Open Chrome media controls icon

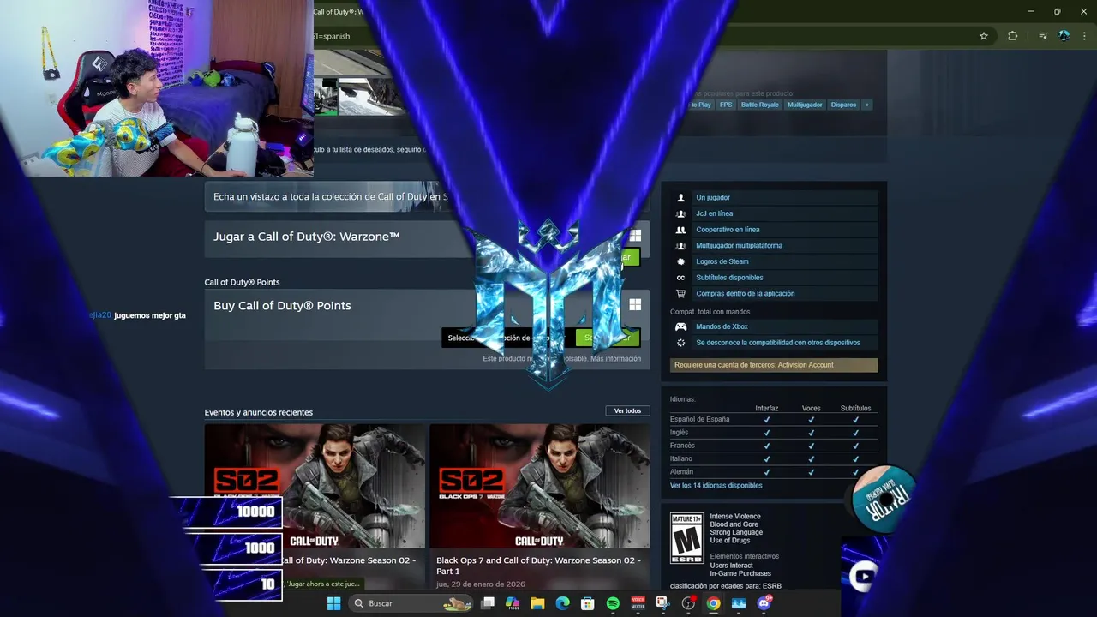click(x=1043, y=36)
